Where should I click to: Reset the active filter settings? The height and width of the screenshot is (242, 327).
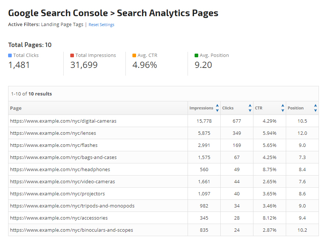pos(101,25)
